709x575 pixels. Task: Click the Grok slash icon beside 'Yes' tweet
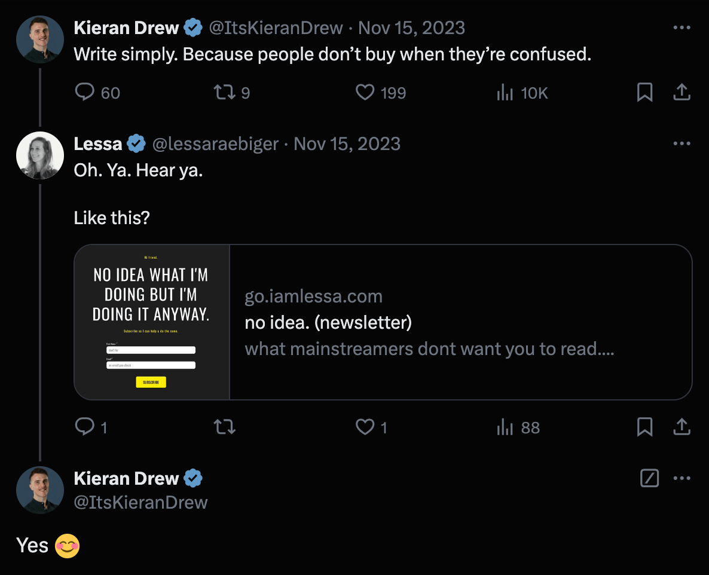click(x=649, y=478)
